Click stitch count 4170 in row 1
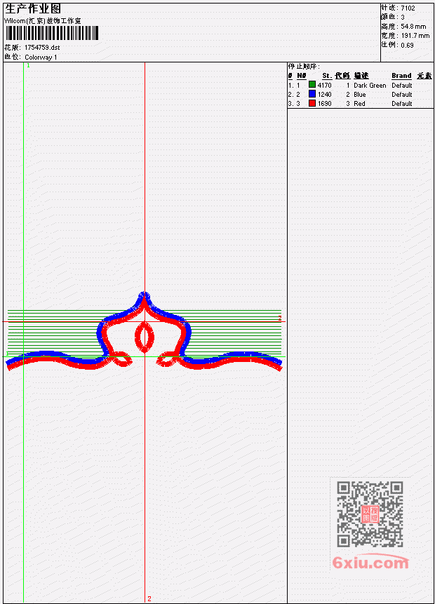The width and height of the screenshot is (435, 604). [x=324, y=85]
